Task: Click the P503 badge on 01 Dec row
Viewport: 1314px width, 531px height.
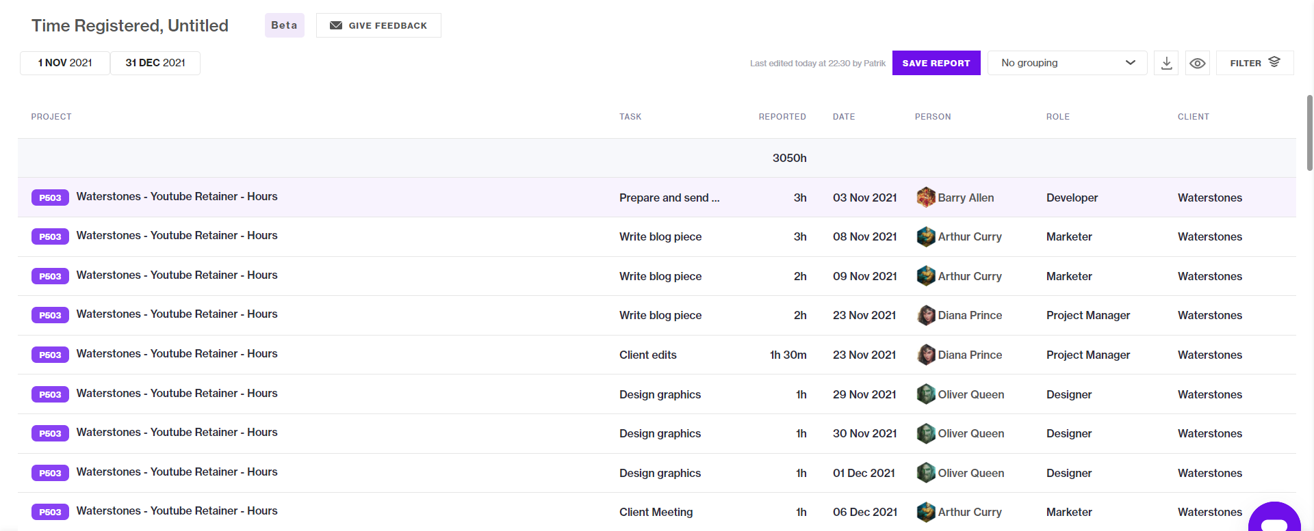Action: pos(50,473)
